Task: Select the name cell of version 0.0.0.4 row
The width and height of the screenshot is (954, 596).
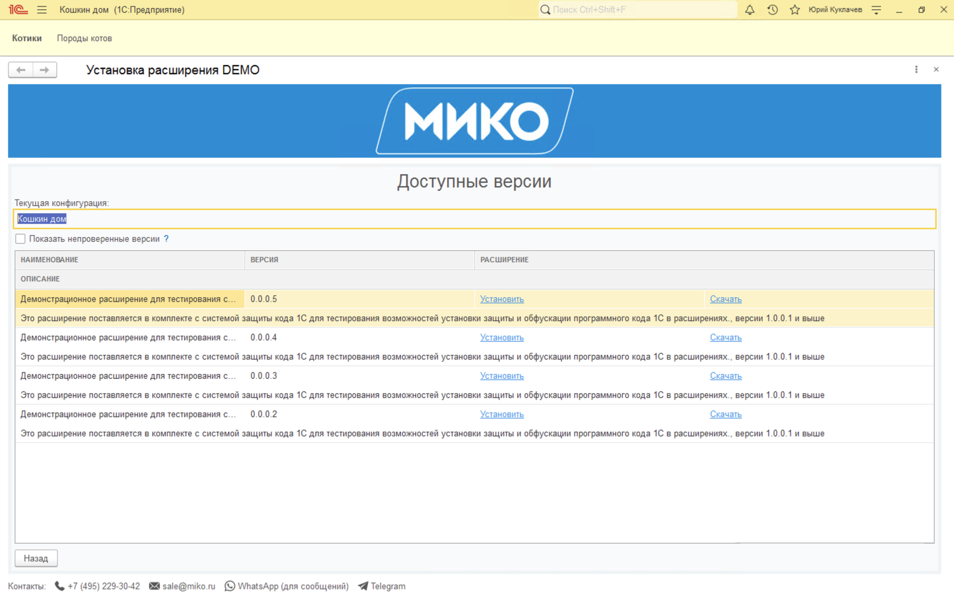Action: click(130, 337)
